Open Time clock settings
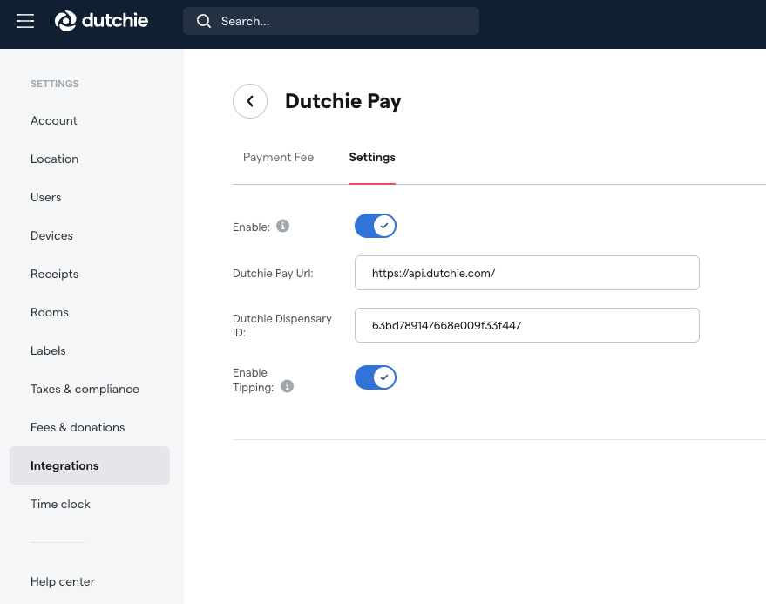The height and width of the screenshot is (604, 766). pyautogui.click(x=60, y=505)
